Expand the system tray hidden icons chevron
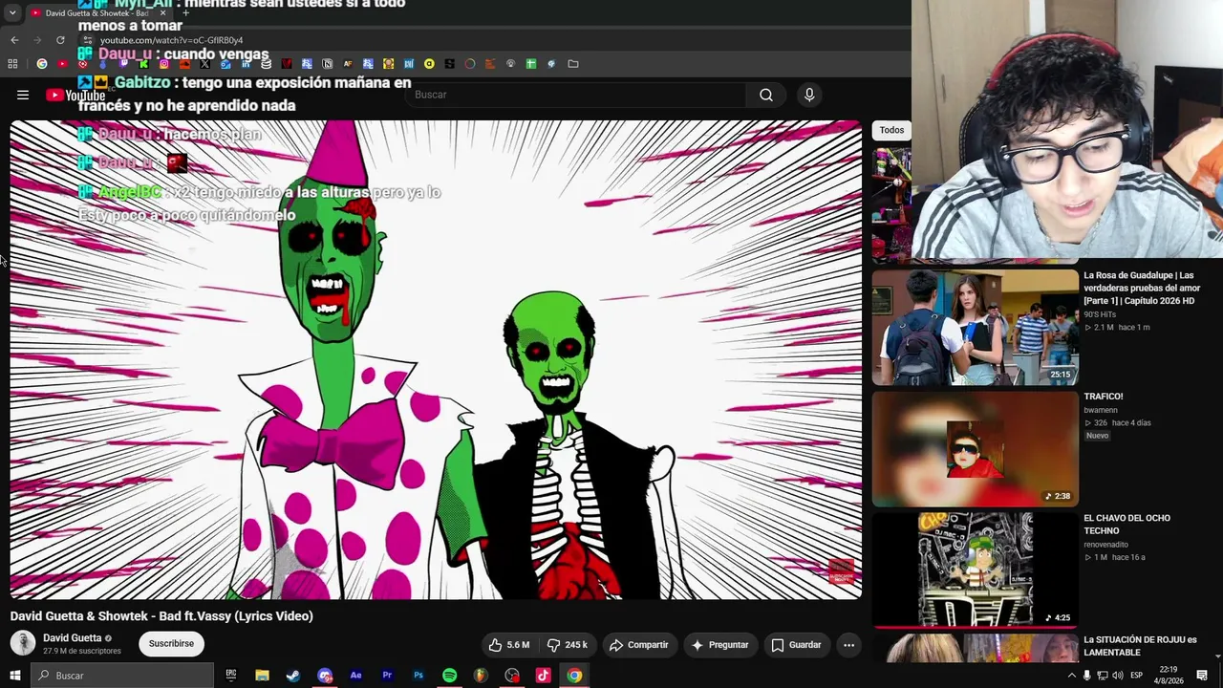 point(1071,676)
